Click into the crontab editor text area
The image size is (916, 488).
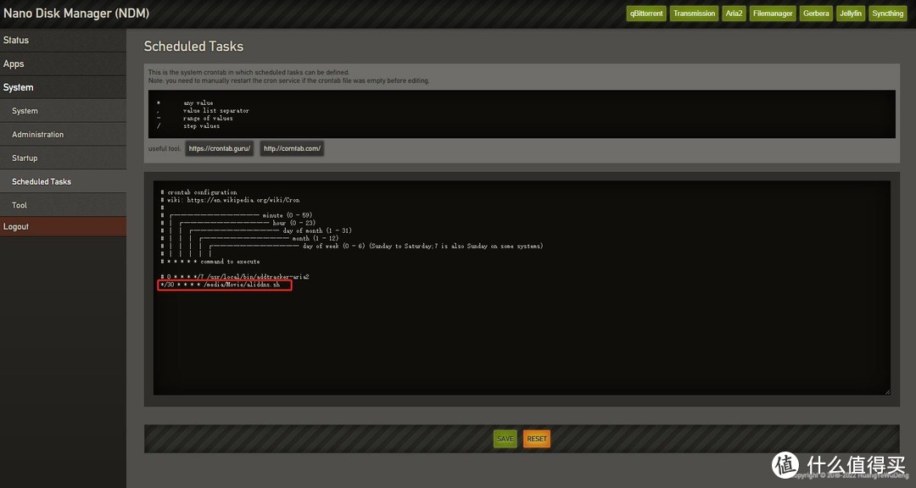[x=522, y=288]
